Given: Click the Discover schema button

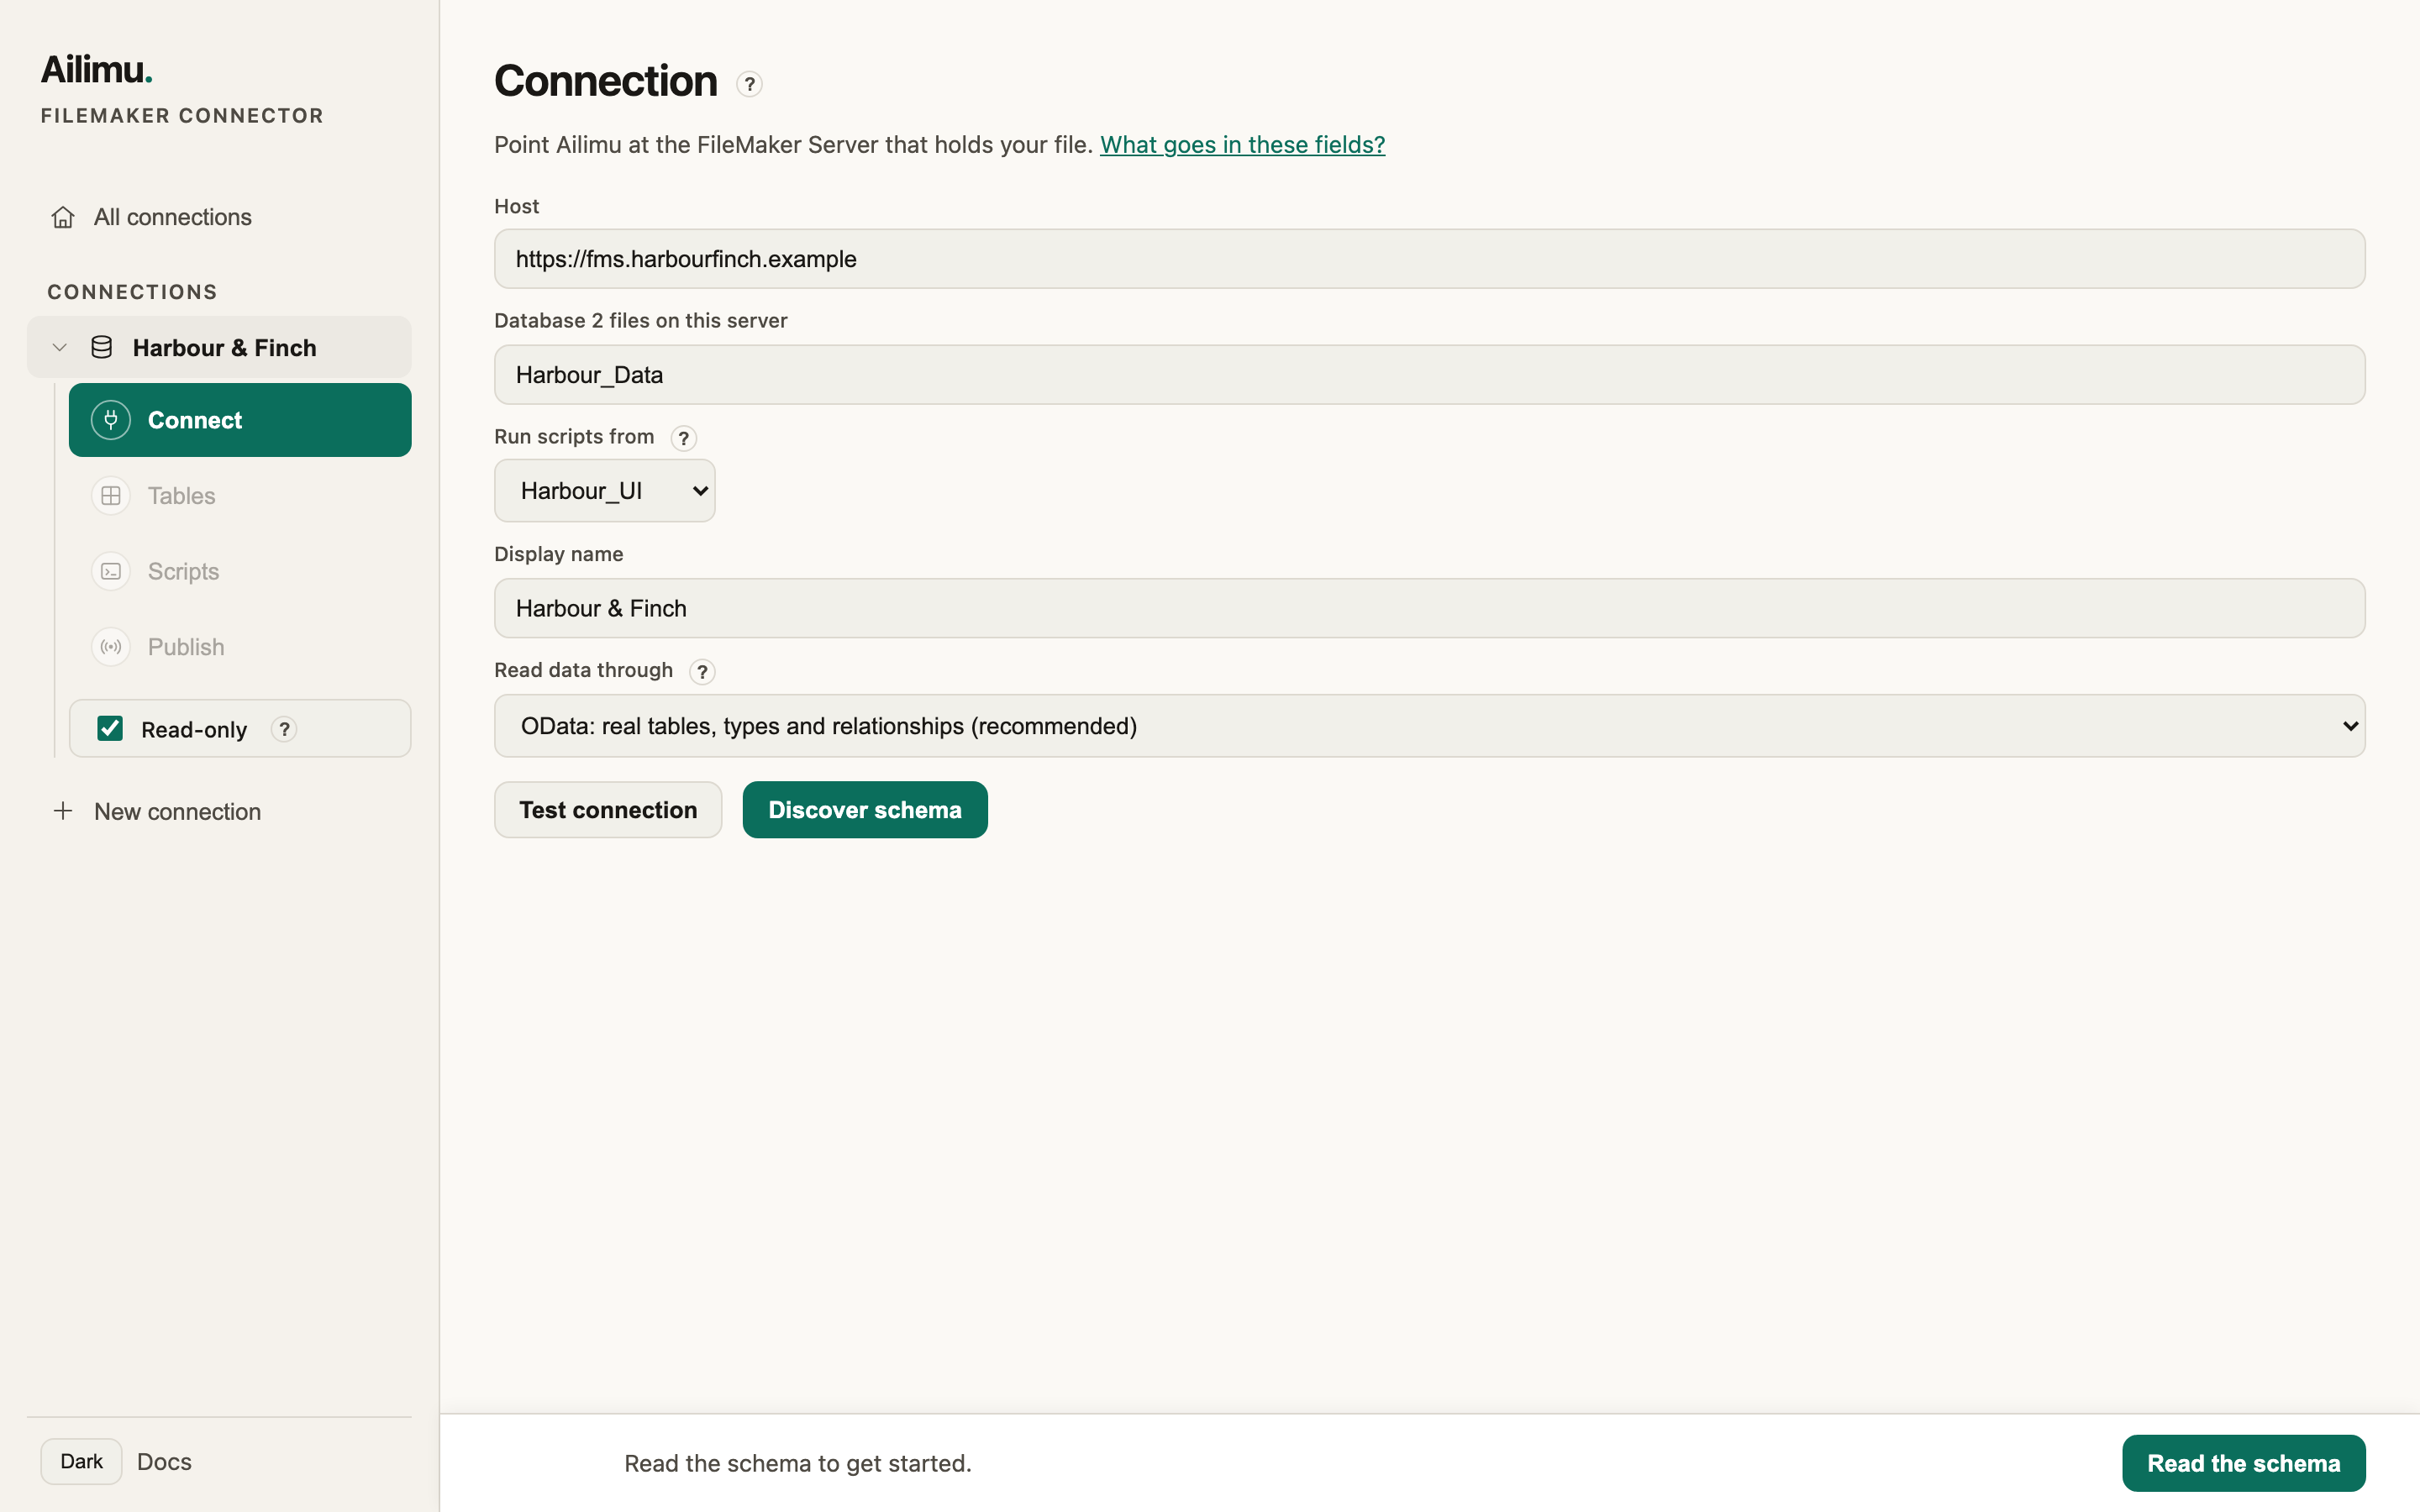Looking at the screenshot, I should [865, 810].
